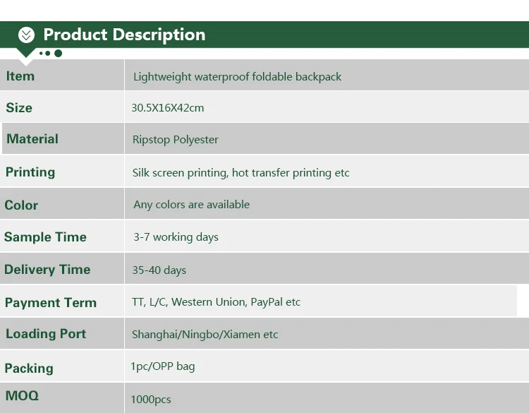Select the Ripstop Polyester value
This screenshot has width=529, height=413.
tap(176, 140)
